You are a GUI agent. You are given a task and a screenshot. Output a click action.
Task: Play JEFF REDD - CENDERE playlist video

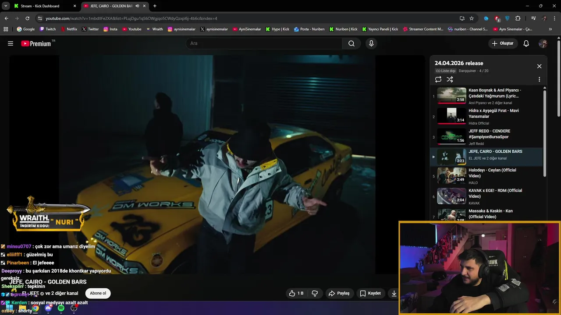pyautogui.click(x=486, y=137)
